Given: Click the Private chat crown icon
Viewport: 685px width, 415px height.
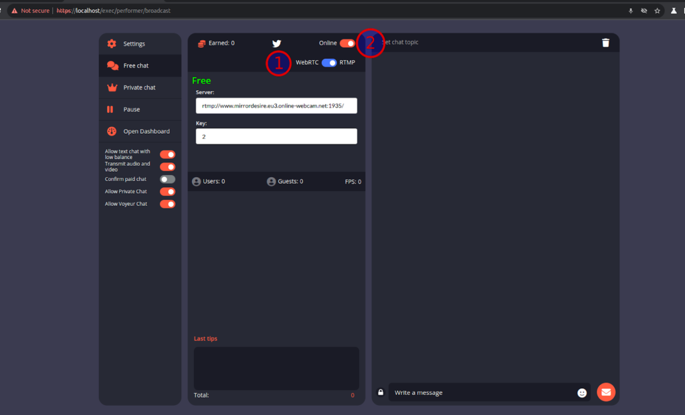Looking at the screenshot, I should (112, 88).
